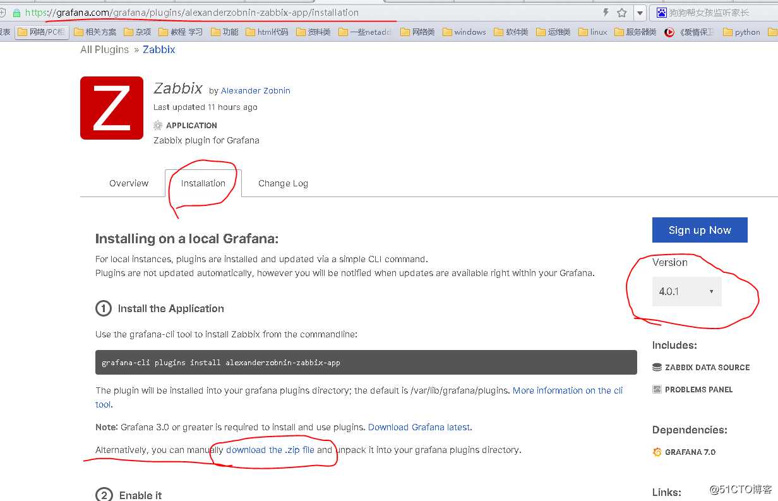The image size is (778, 501).
Task: Switch to the Installation tab
Action: click(x=203, y=183)
